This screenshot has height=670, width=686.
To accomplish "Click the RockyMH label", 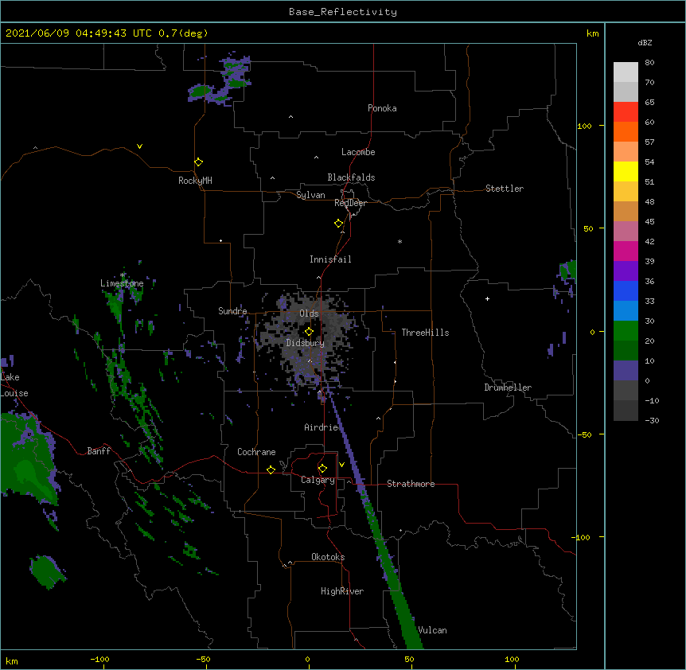I will (x=195, y=181).
